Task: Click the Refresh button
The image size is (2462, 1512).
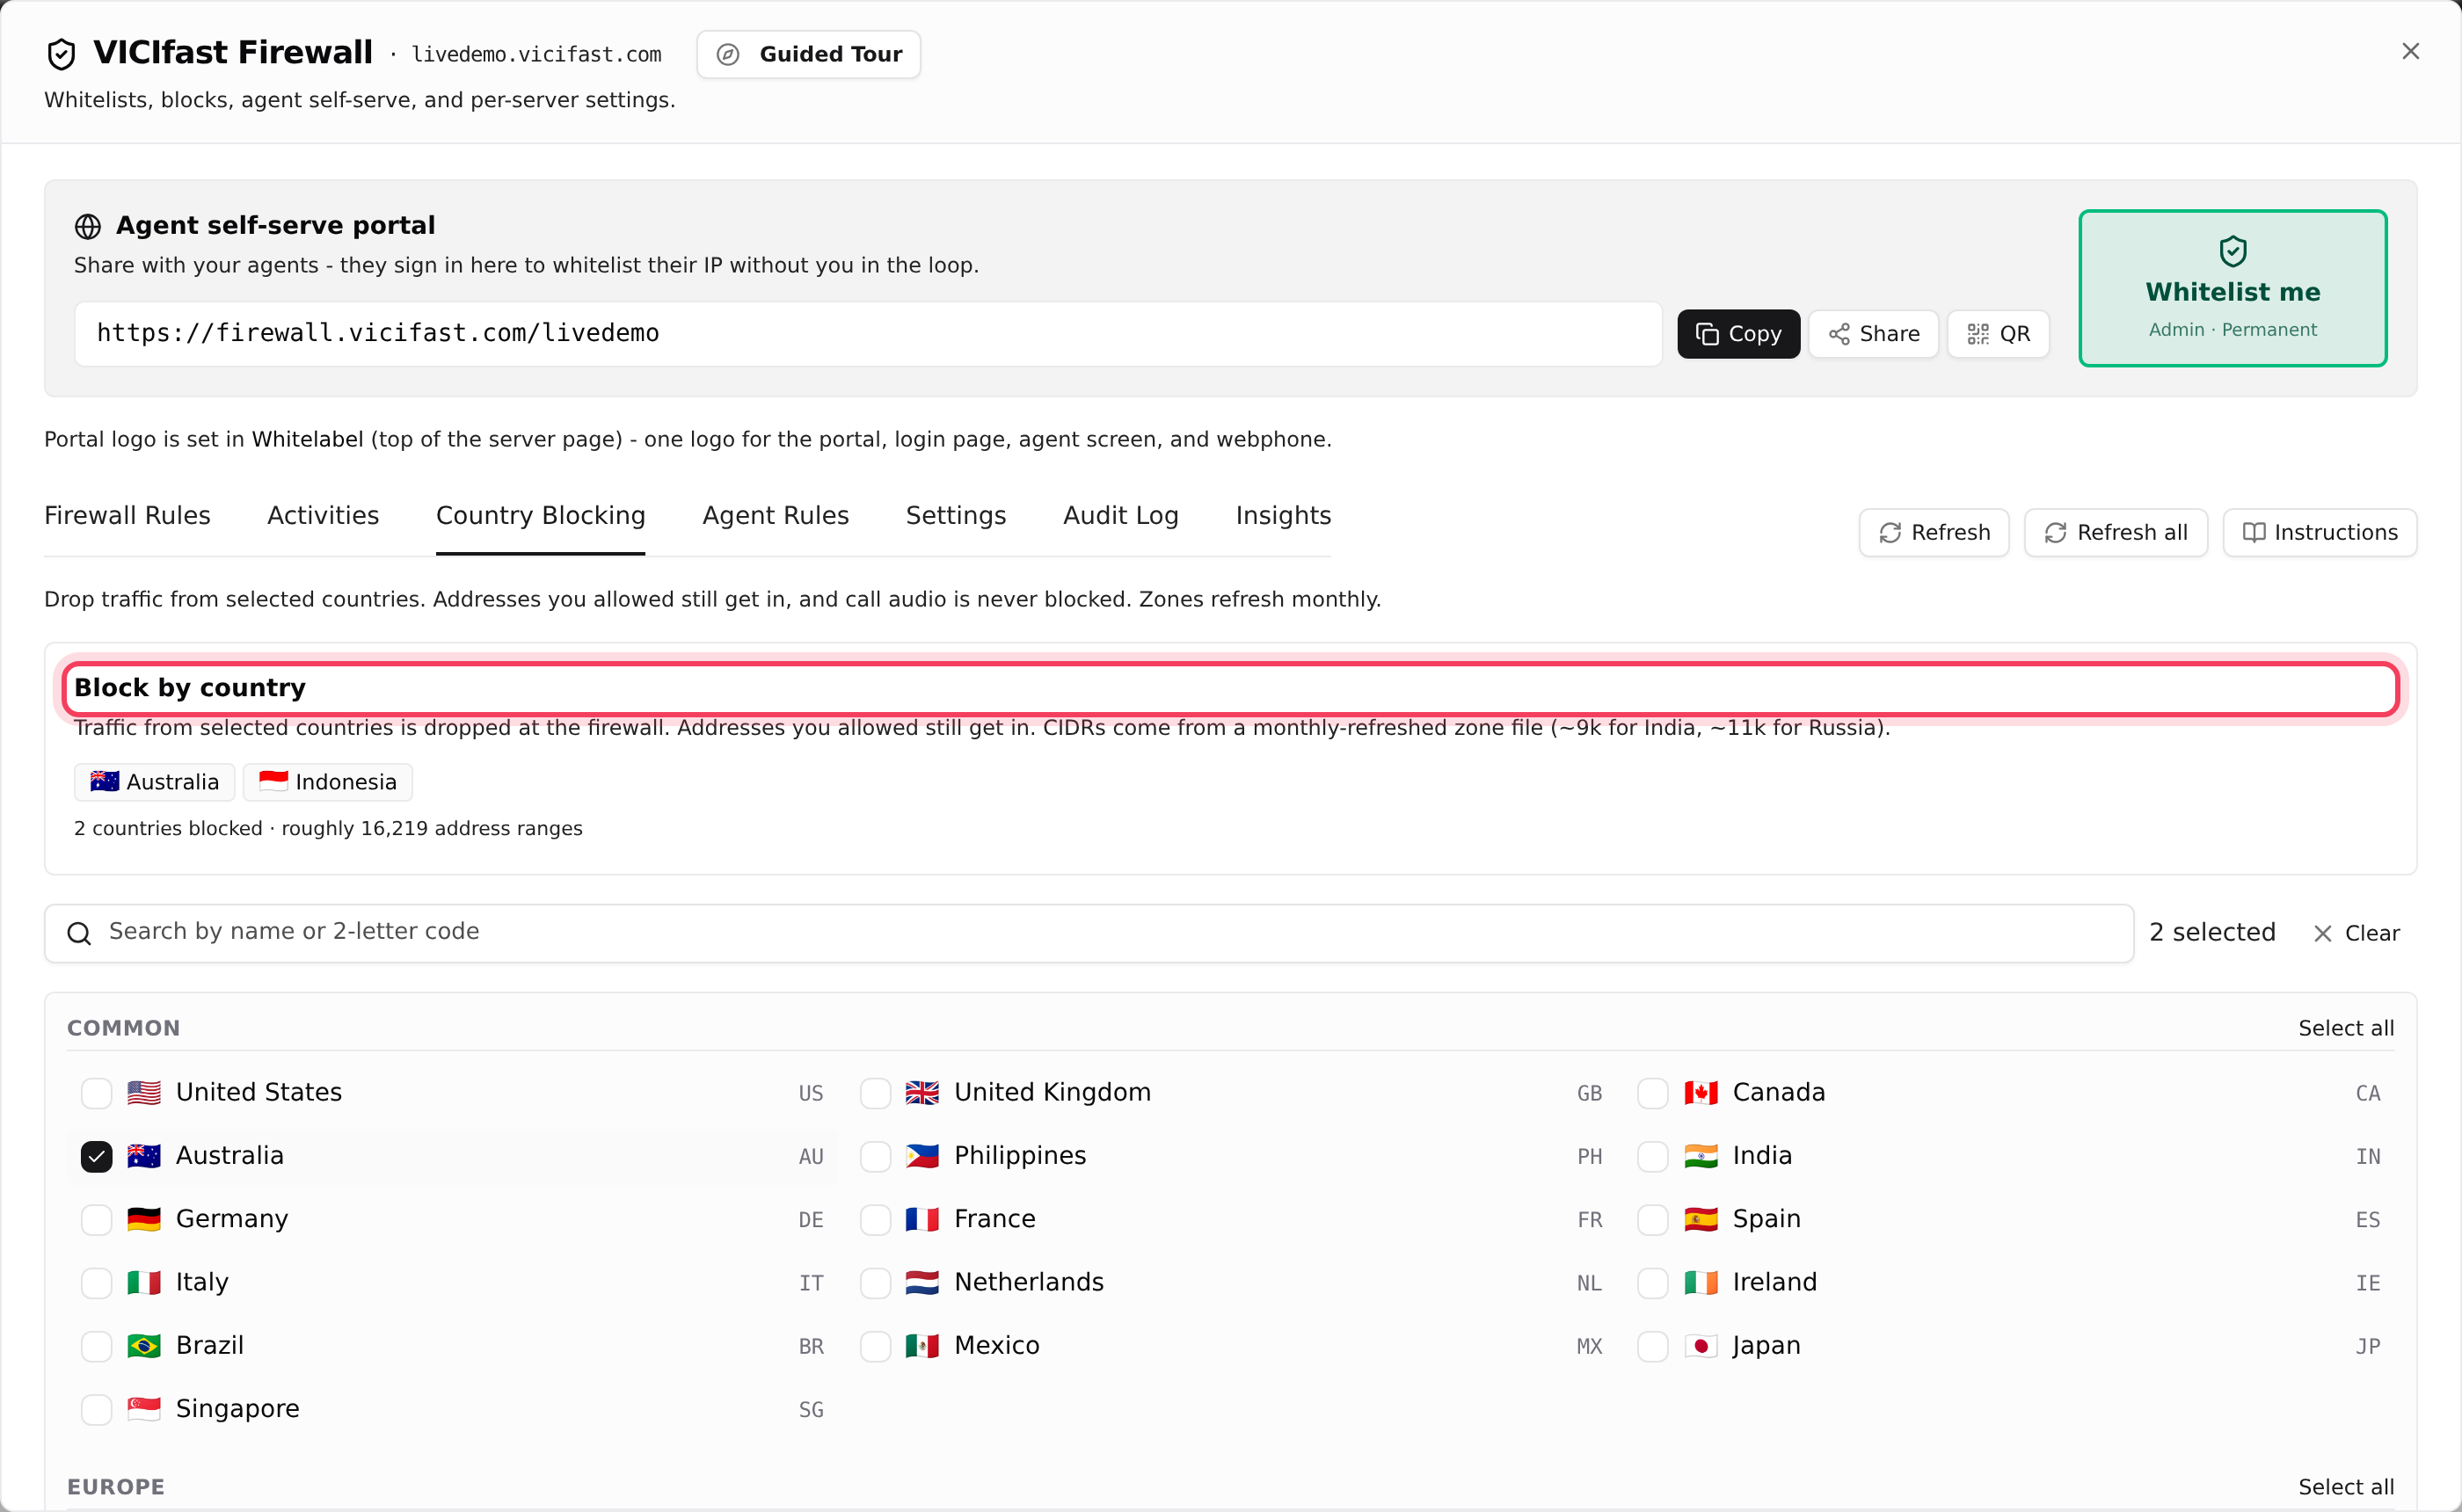Action: pos(1933,532)
